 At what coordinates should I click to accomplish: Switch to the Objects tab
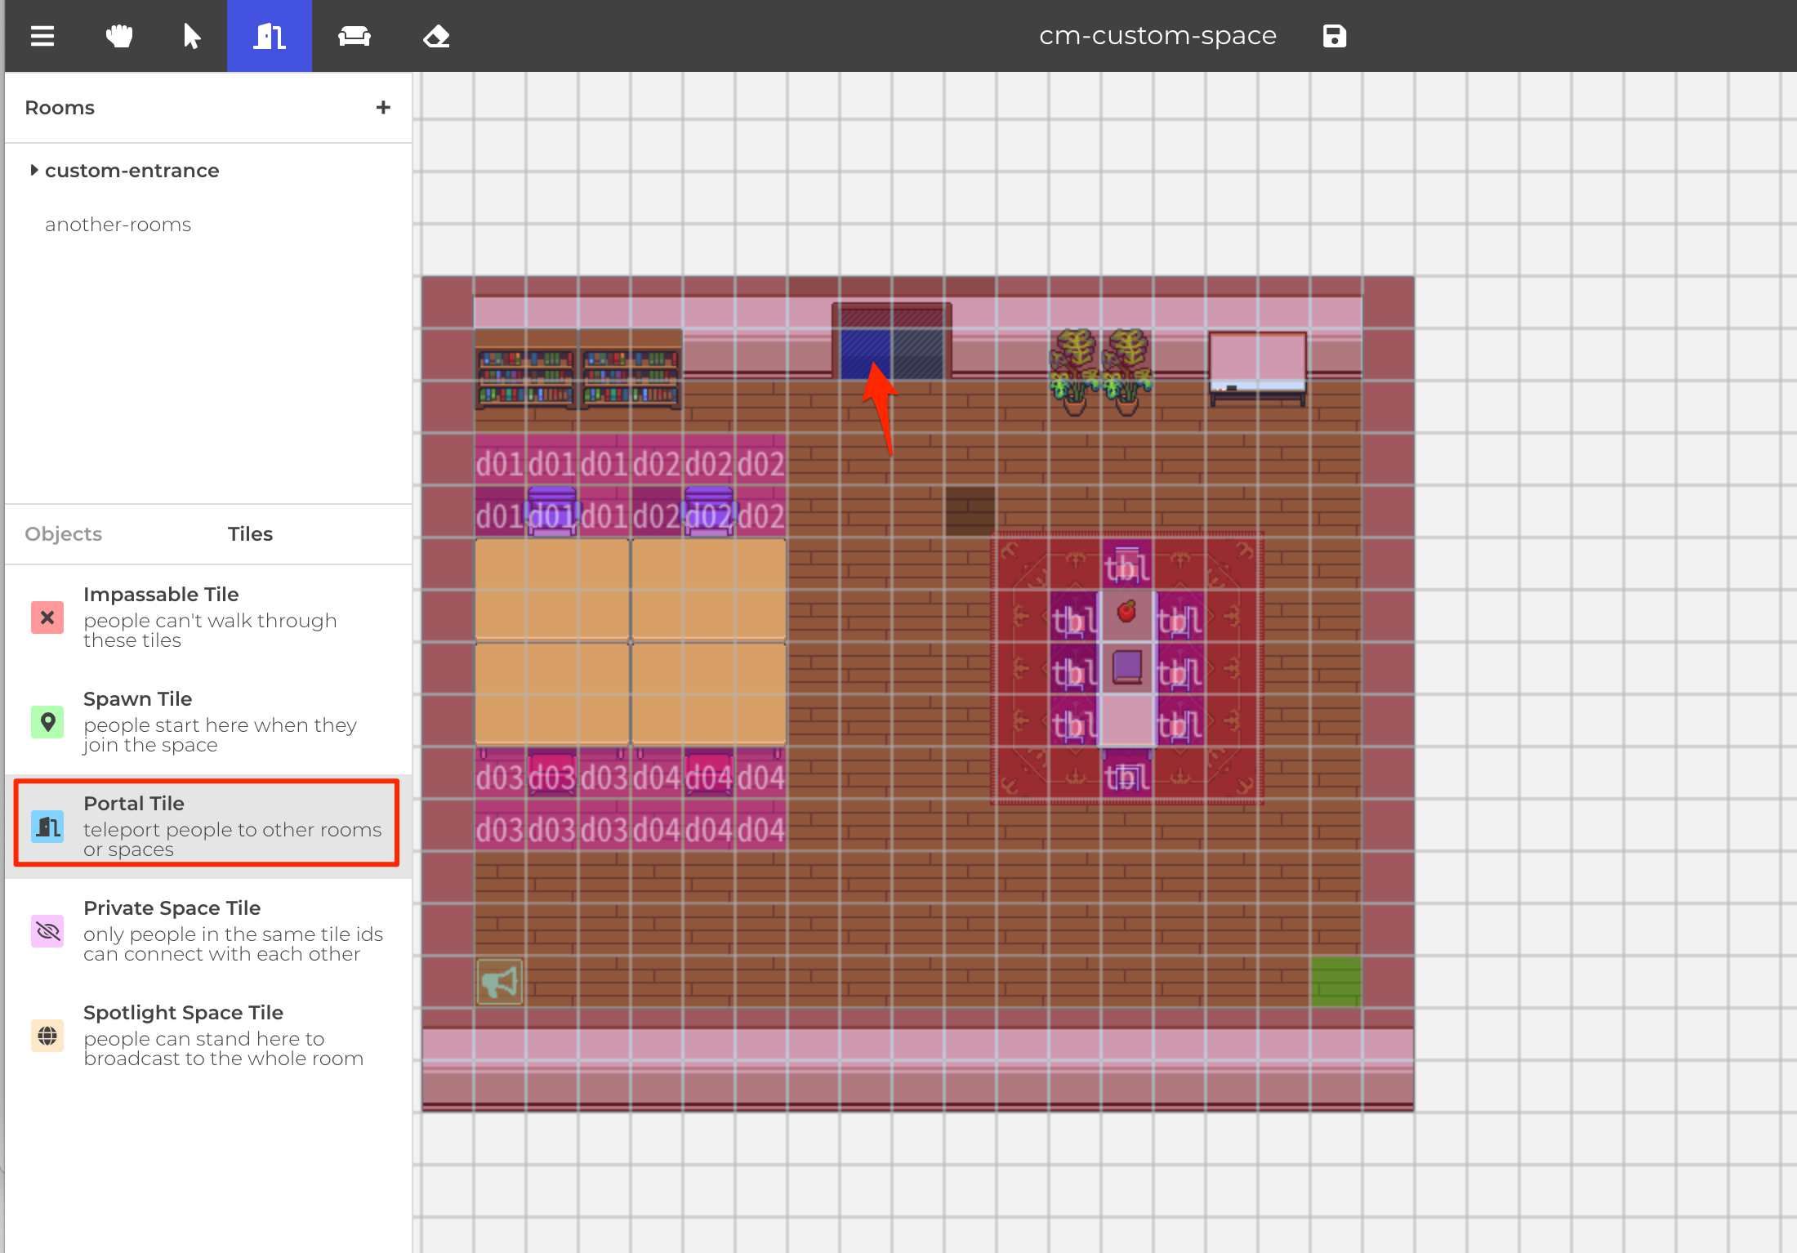coord(64,533)
